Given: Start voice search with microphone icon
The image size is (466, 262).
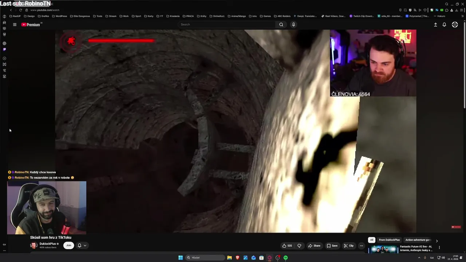Looking at the screenshot, I should 293,24.
